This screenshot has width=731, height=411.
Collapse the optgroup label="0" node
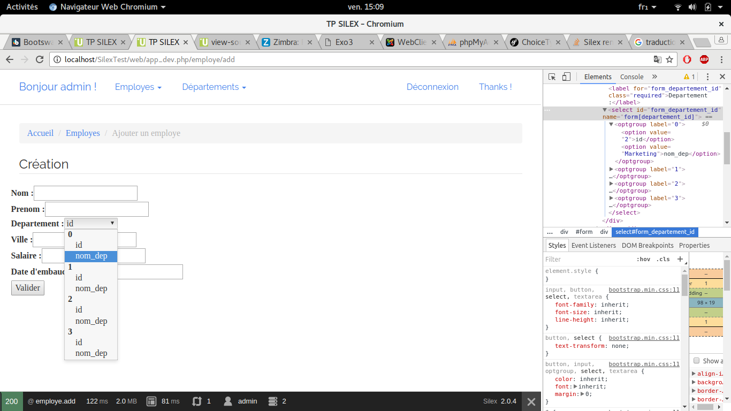pos(611,124)
